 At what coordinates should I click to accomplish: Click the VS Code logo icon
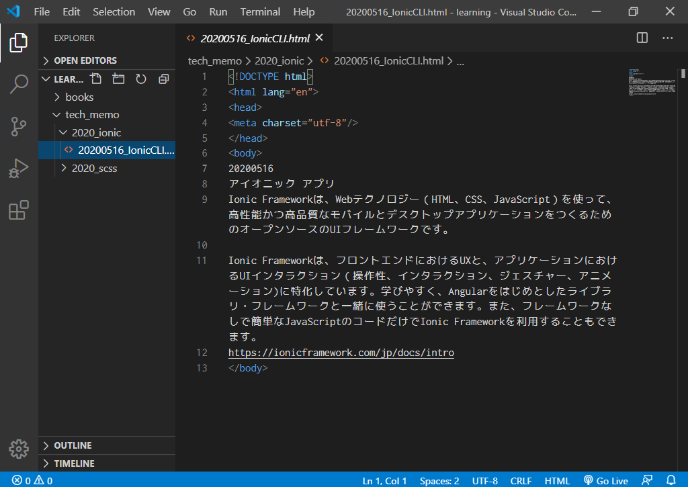(13, 11)
